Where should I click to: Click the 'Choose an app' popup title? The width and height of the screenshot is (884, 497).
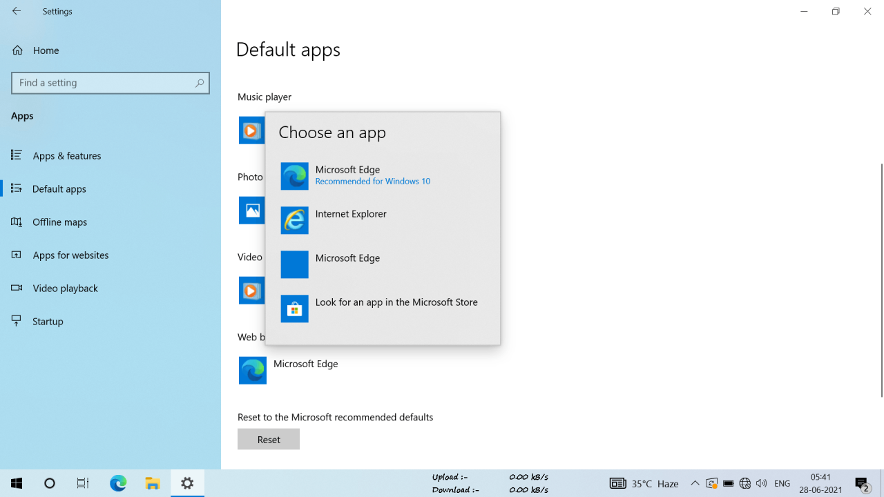pyautogui.click(x=332, y=133)
